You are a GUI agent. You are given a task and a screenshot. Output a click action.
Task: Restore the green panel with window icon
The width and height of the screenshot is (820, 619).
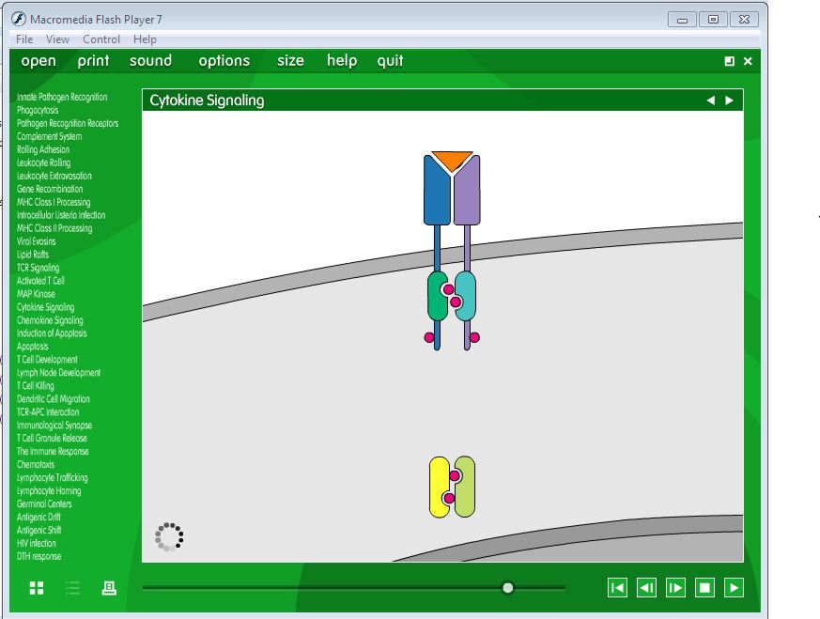click(x=730, y=61)
